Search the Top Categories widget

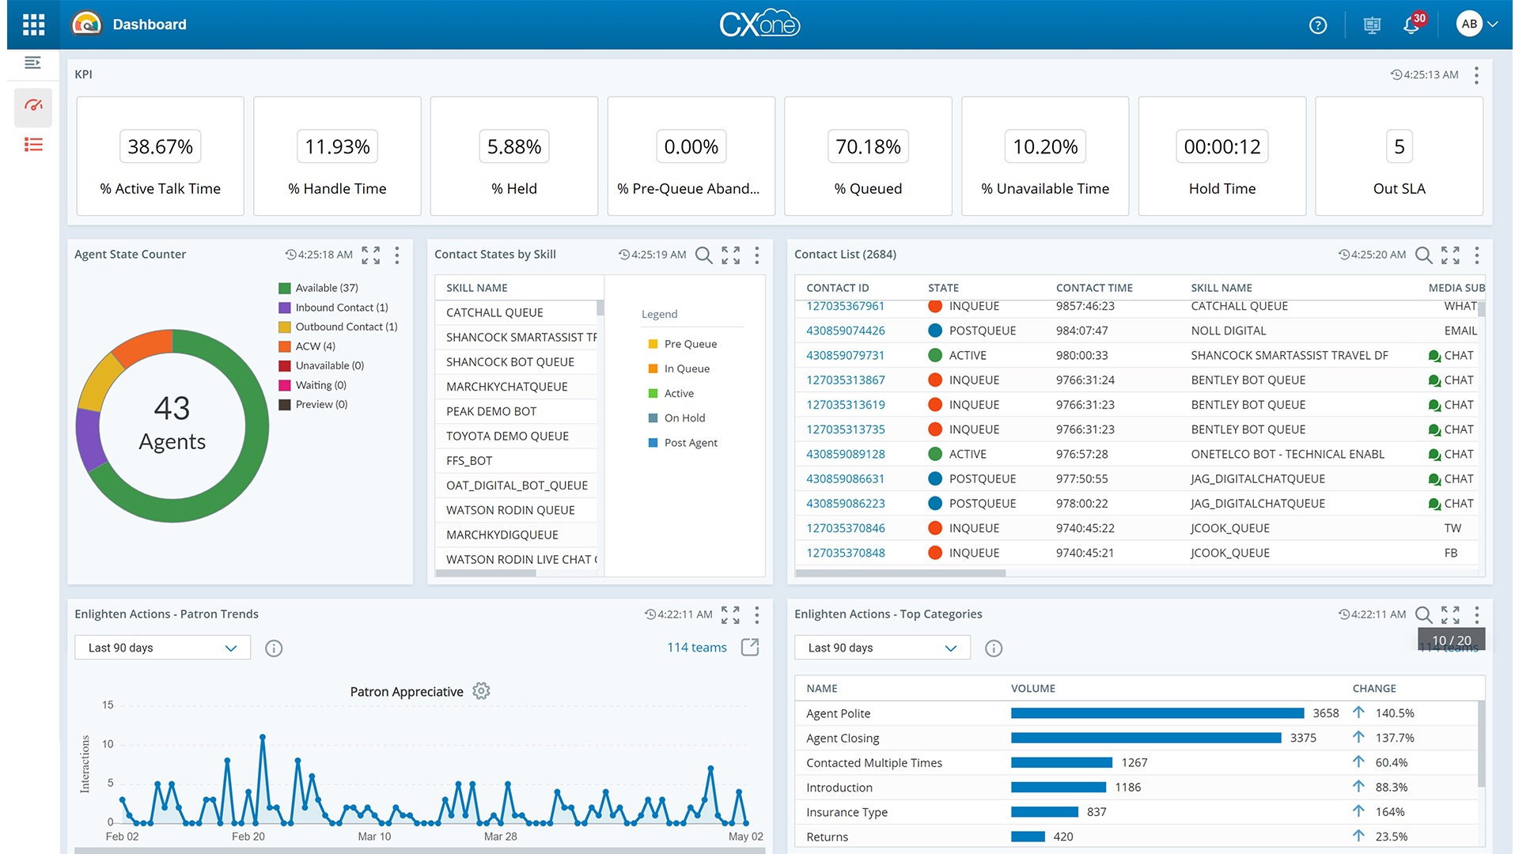point(1423,614)
